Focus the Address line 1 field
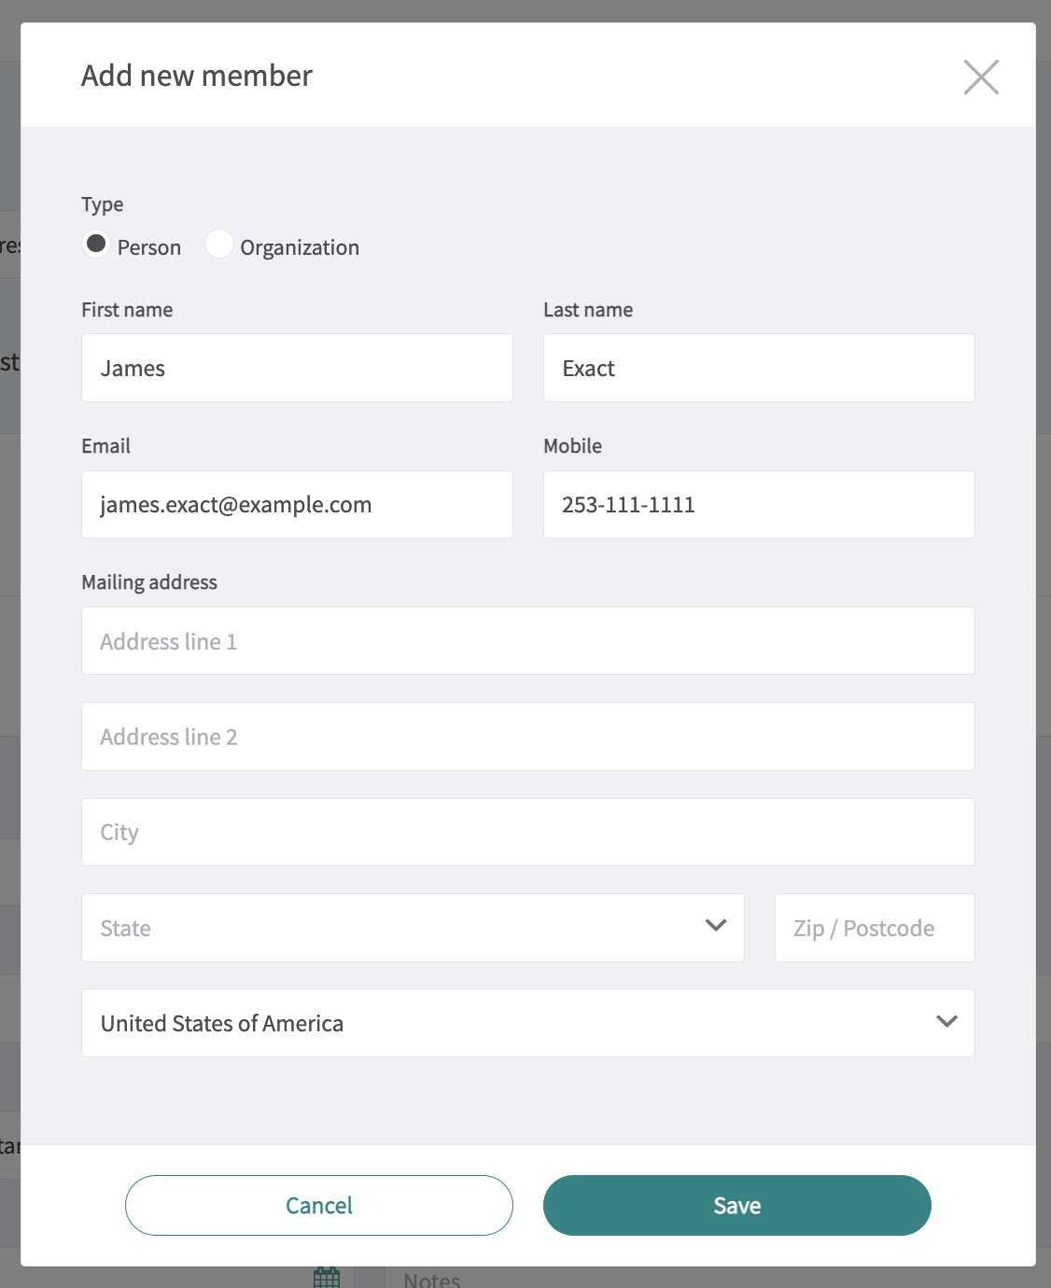The width and height of the screenshot is (1051, 1288). [527, 641]
